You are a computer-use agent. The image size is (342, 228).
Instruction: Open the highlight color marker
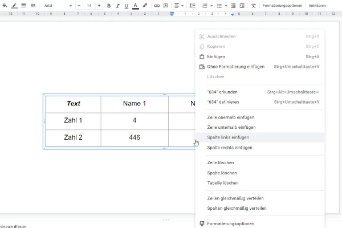click(x=145, y=6)
